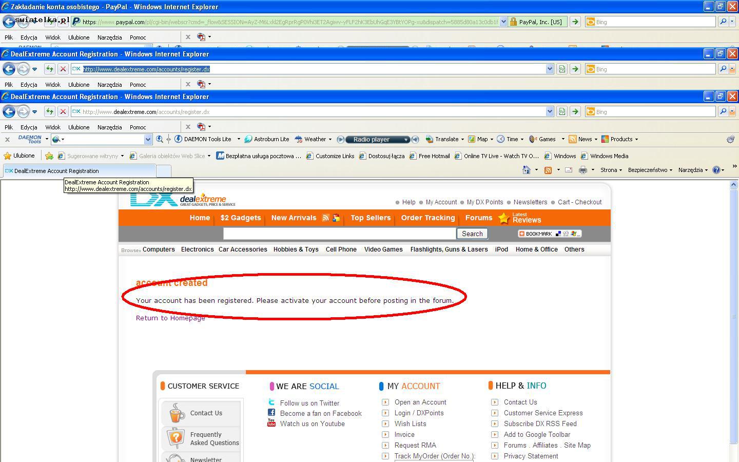Close the DAEMON Tools toolbar with its X

click(7, 139)
